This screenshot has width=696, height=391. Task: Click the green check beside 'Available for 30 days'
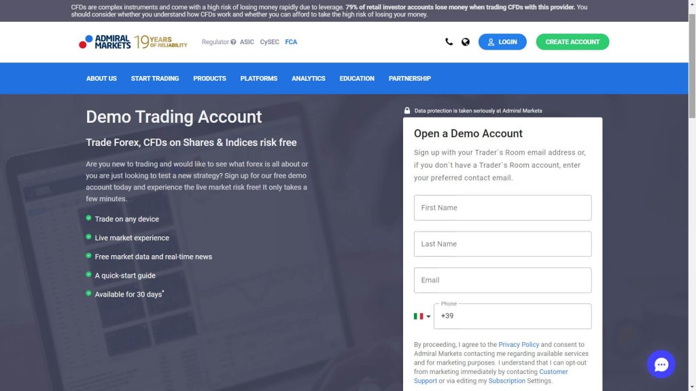[88, 293]
